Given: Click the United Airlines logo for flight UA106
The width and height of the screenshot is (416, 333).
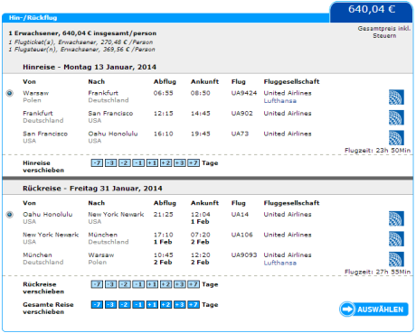Looking at the screenshot, I should pos(396,239).
